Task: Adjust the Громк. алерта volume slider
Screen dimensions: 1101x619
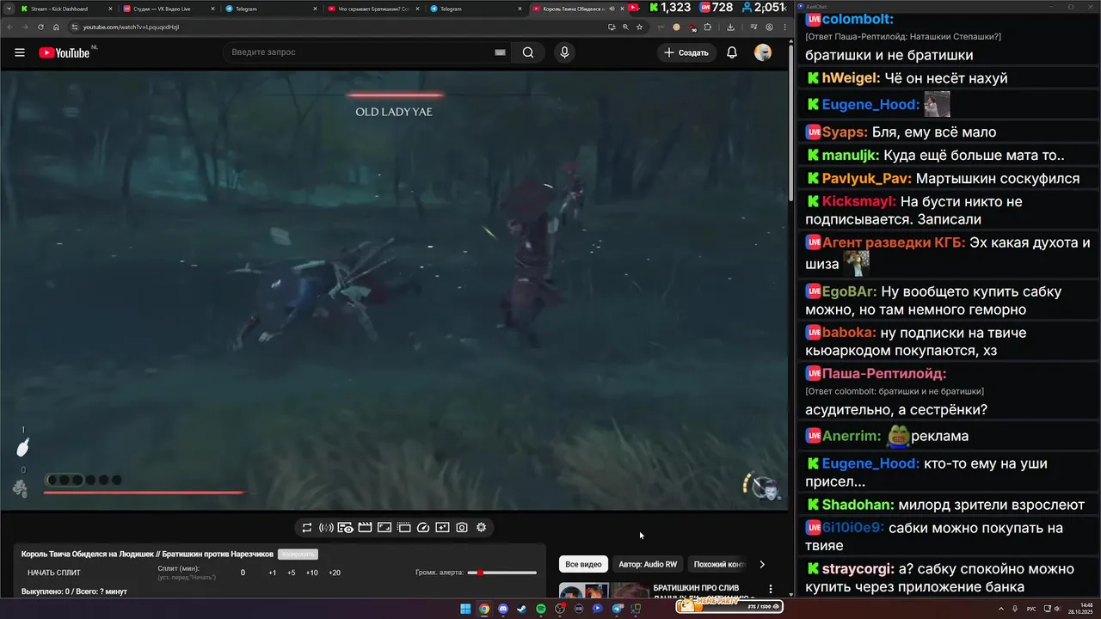Action: tap(502, 573)
